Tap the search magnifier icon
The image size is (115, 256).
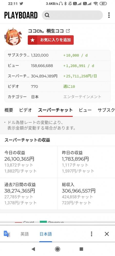[x=47, y=15]
